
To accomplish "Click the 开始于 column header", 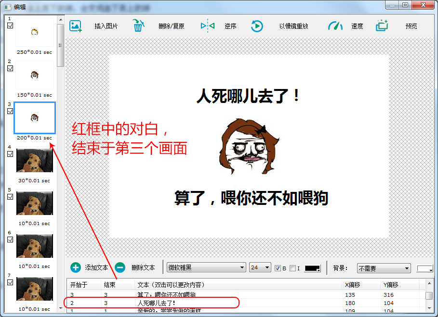I will click(84, 285).
